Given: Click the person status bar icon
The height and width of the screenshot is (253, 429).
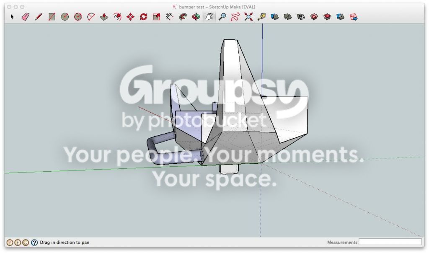Looking at the screenshot, I should pyautogui.click(x=18, y=243).
